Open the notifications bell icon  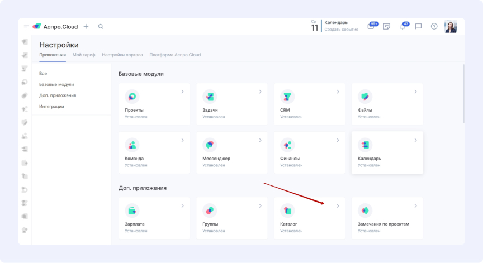click(402, 26)
